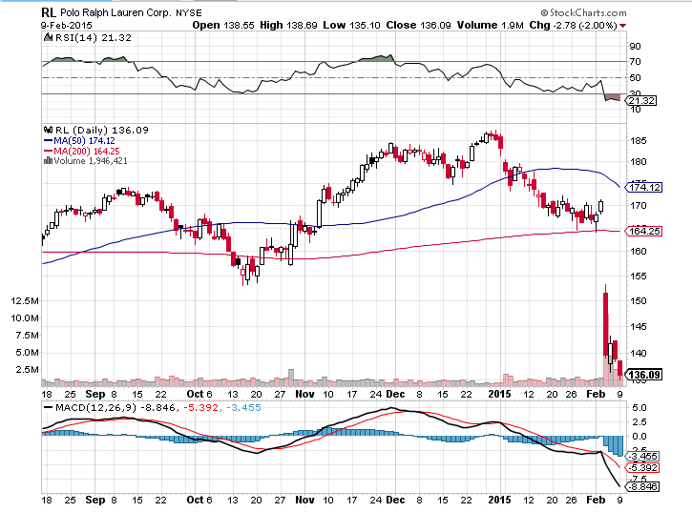The width and height of the screenshot is (692, 512).
Task: Click the boxed -3.455 MACD axis label
Action: 643,456
